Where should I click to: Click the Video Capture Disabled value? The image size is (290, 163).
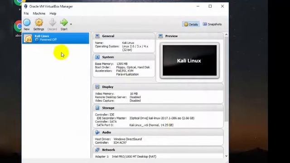(135, 101)
